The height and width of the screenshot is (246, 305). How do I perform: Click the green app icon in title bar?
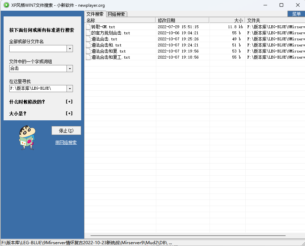click(6, 5)
